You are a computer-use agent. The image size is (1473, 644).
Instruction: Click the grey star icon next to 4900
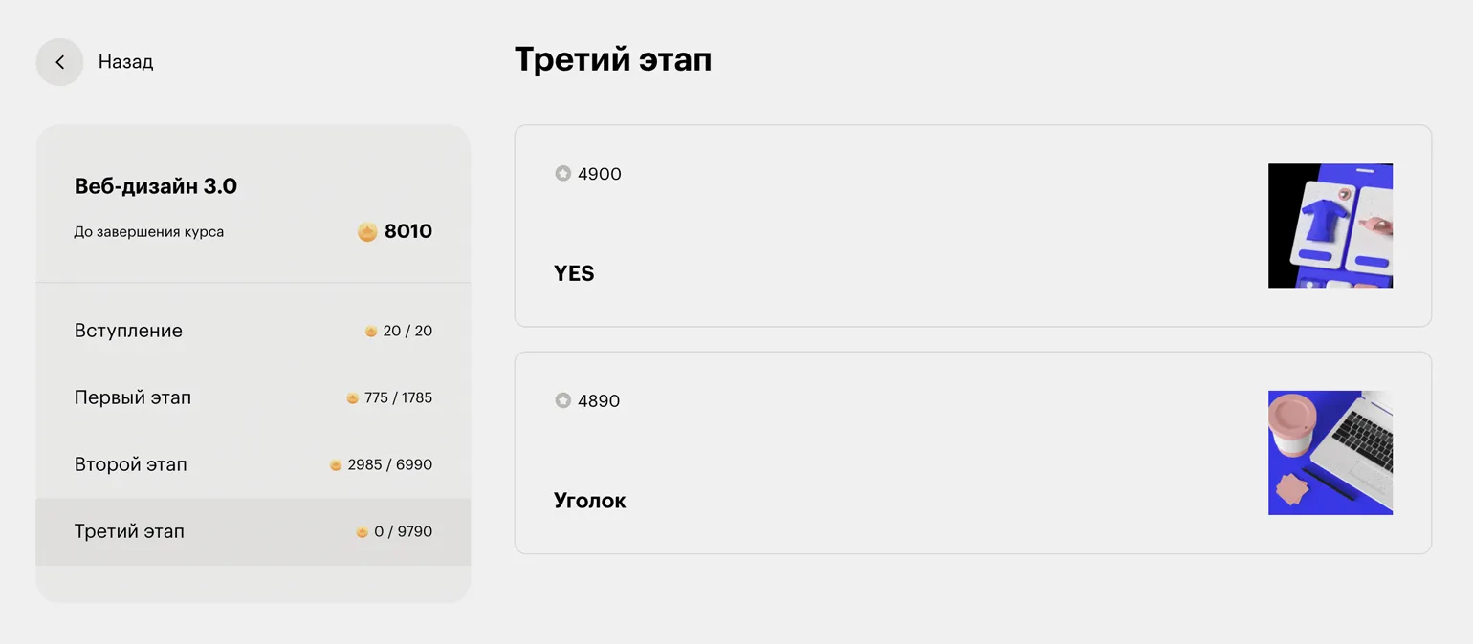tap(563, 174)
